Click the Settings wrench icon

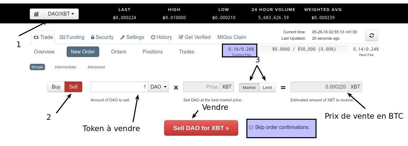pyautogui.click(x=123, y=37)
